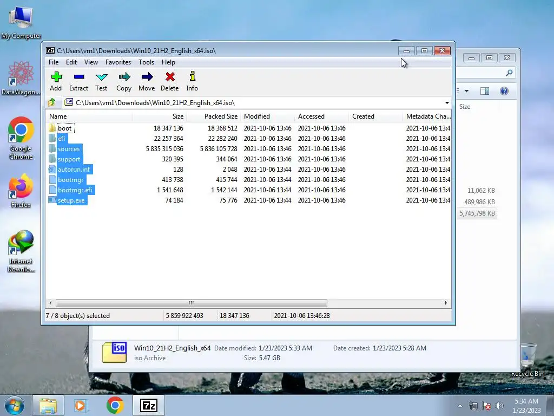Open the Tools menu
This screenshot has width=554, height=416.
tap(146, 62)
